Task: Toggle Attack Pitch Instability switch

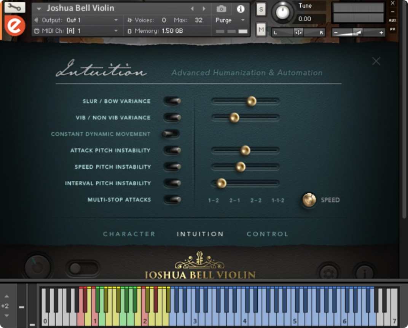Action: (x=172, y=150)
